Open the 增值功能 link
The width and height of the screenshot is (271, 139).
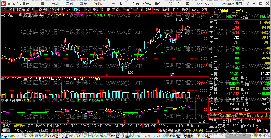click(57, 130)
